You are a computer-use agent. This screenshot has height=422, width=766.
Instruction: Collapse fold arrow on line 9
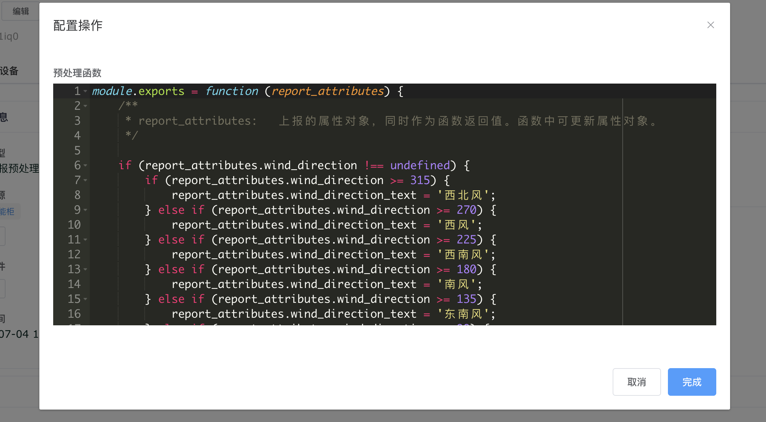tap(85, 210)
